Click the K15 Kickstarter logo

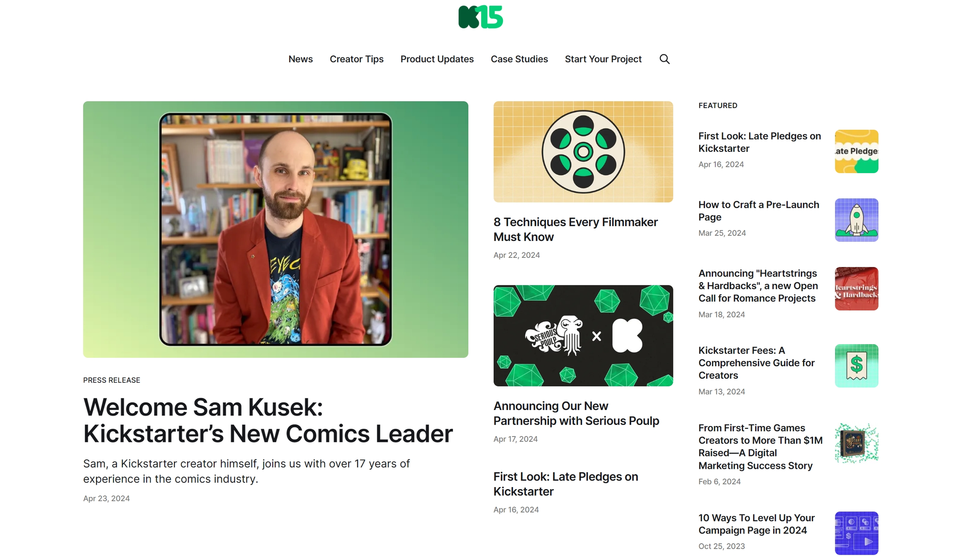coord(481,17)
